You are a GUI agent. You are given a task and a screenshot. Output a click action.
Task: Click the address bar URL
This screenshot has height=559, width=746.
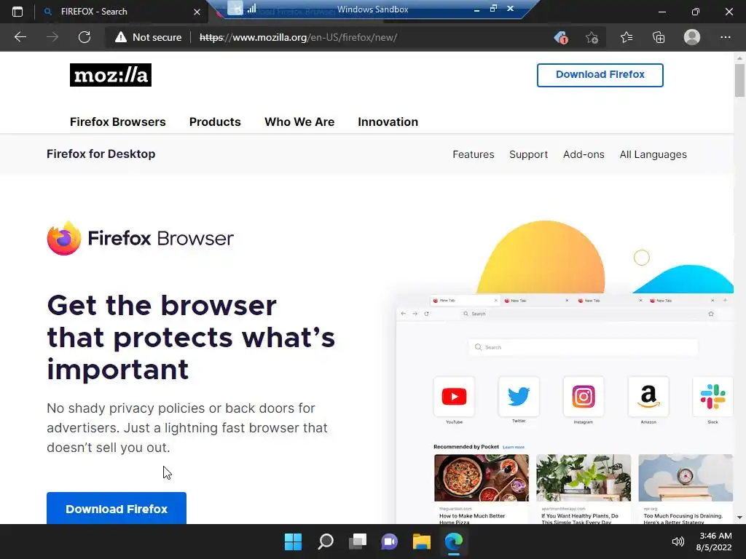coord(298,37)
